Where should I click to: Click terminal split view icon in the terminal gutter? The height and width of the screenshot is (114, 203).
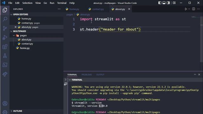(66, 84)
